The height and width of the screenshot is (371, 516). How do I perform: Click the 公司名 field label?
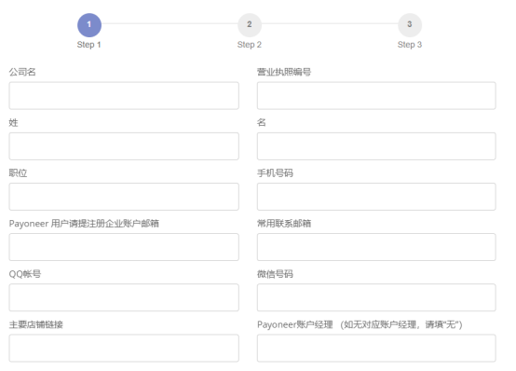pos(22,72)
